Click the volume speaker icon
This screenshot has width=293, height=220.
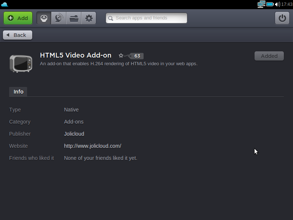click(277, 4)
